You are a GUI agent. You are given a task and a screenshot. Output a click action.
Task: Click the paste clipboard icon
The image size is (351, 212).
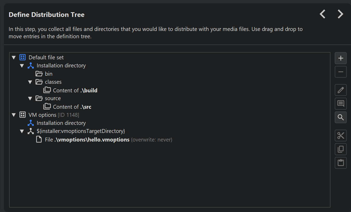[341, 163]
